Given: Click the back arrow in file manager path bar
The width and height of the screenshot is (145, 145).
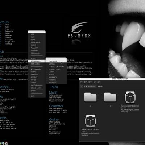Looking at the screenshot, I should tap(82, 86).
